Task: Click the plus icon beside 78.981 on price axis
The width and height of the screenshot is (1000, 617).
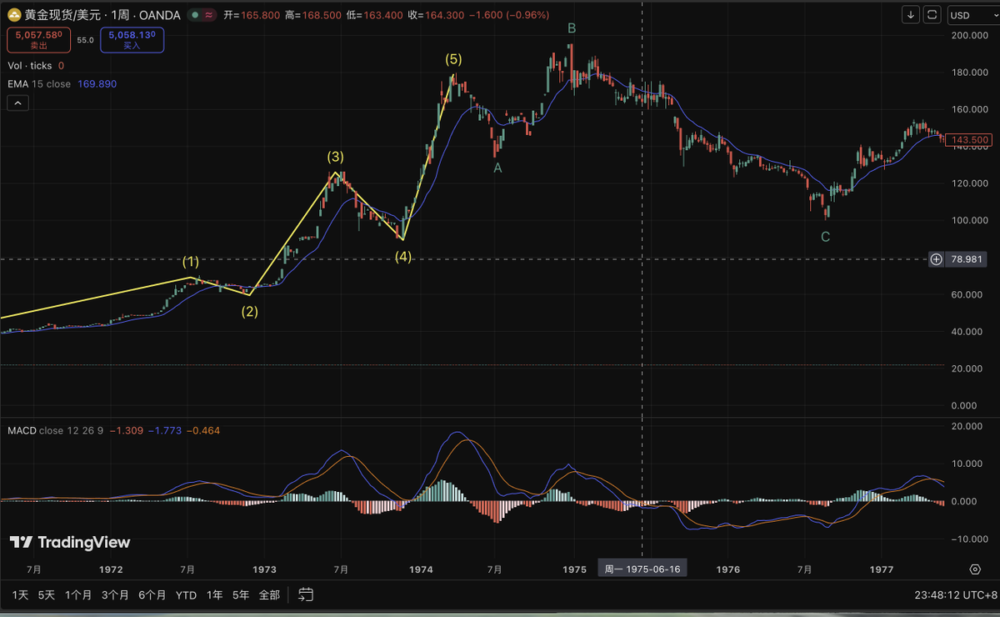Action: tap(937, 259)
